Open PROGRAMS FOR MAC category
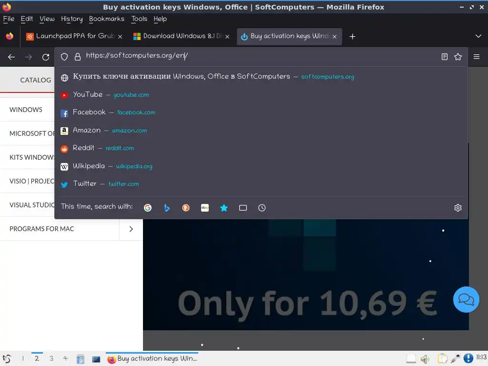Viewport: 488px width, 366px height. point(42,229)
